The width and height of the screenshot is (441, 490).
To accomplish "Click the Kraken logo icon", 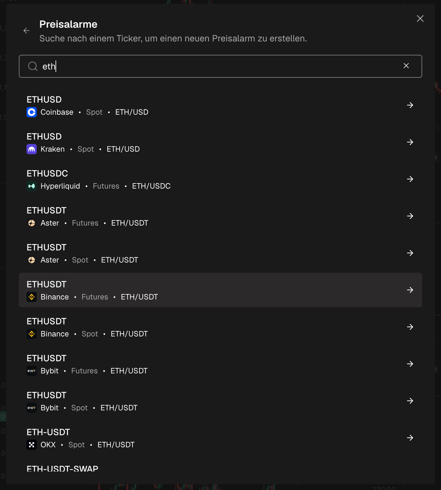I will (x=32, y=149).
